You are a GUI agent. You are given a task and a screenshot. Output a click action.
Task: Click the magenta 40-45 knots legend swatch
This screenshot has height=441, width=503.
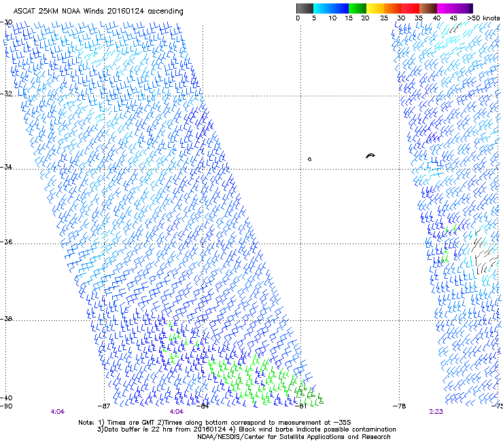(446, 8)
